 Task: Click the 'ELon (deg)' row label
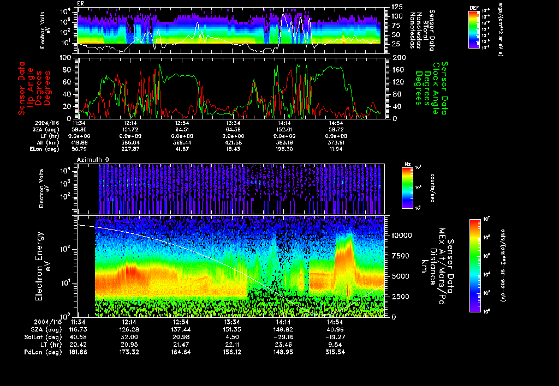[45, 149]
